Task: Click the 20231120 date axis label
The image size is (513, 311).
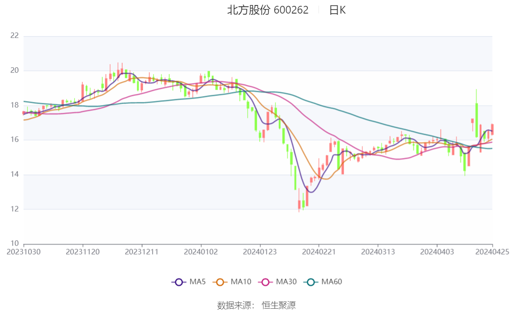Action: (83, 252)
